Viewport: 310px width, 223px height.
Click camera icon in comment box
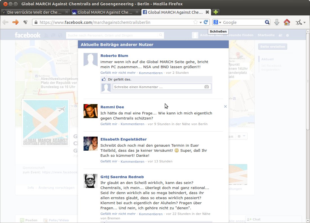point(206,87)
